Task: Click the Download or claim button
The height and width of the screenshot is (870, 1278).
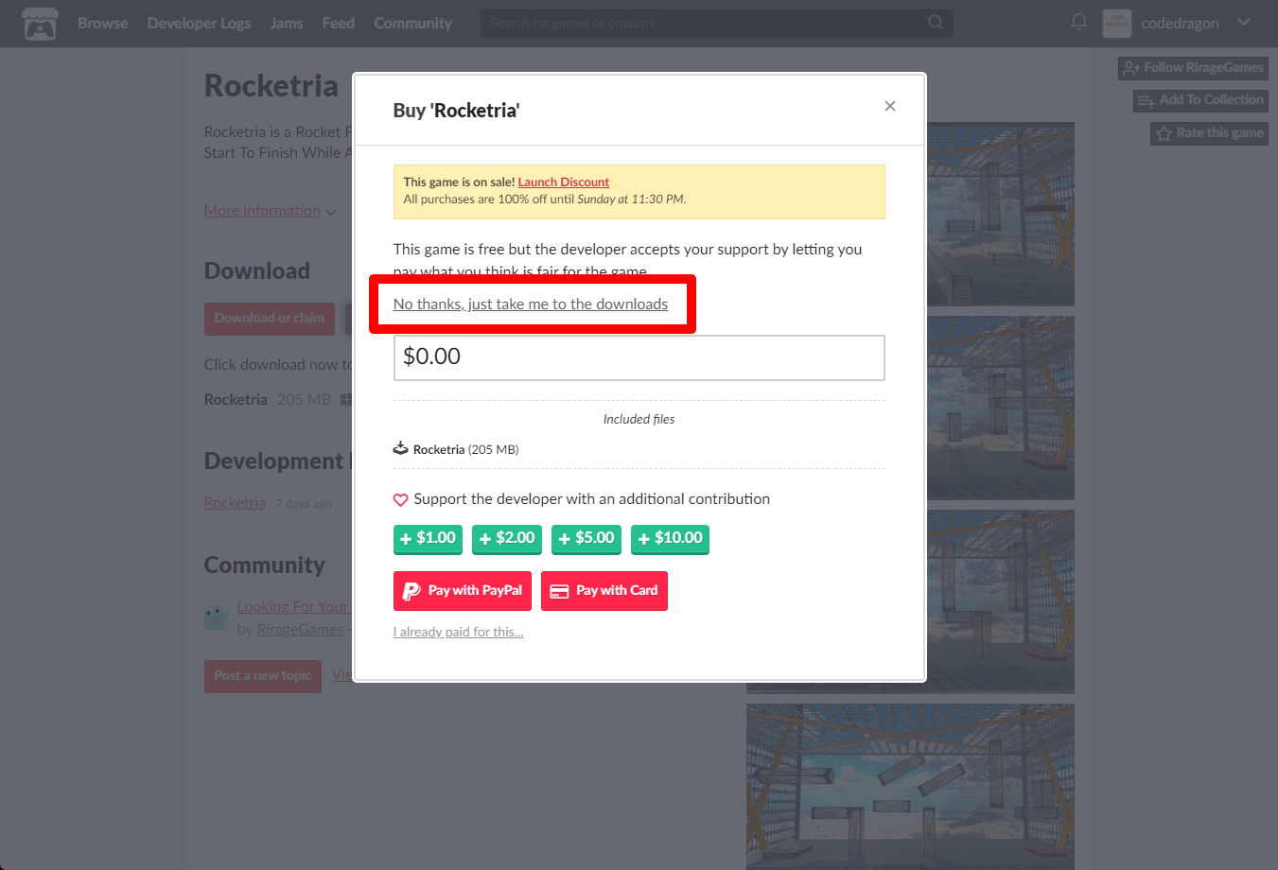Action: coord(270,319)
